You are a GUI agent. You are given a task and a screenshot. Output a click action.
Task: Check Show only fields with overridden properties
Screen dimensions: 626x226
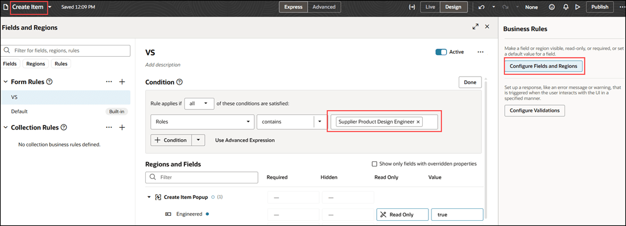374,164
